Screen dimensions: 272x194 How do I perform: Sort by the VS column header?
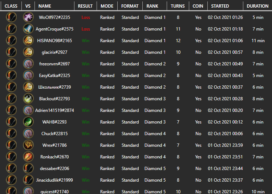(28, 6)
